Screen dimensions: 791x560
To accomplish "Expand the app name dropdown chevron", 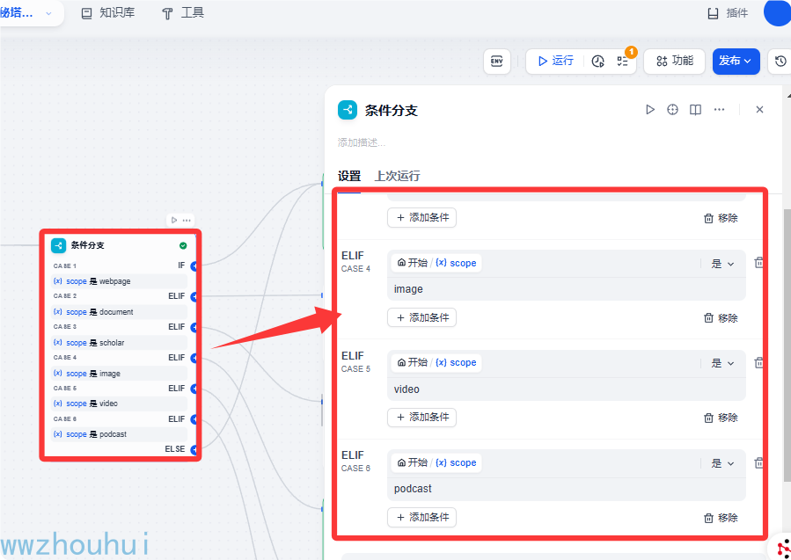I will (x=48, y=13).
